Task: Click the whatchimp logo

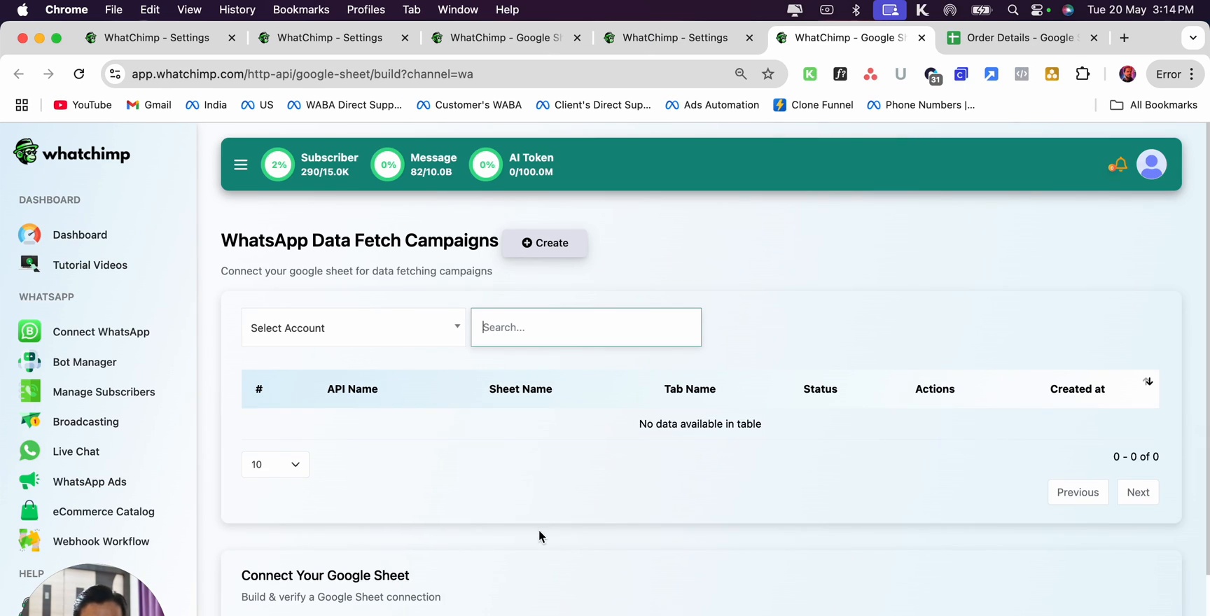Action: click(x=72, y=152)
